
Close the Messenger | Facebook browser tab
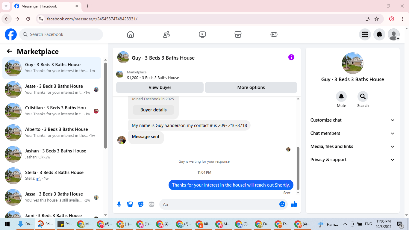click(77, 6)
